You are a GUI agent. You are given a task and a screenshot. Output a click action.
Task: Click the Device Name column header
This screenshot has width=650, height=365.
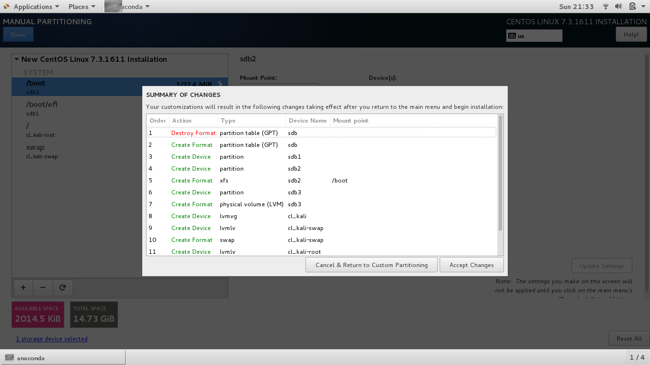click(308, 121)
